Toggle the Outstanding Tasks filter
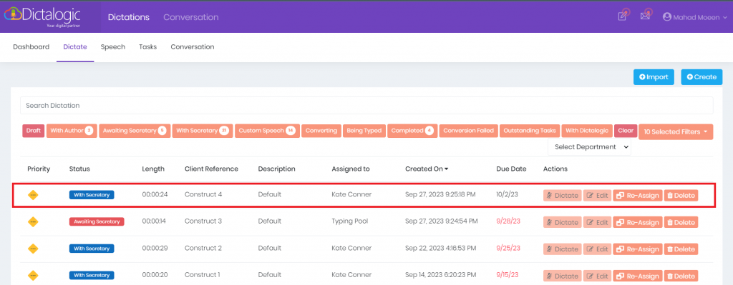Viewport: 733px width, 285px height. pos(530,131)
